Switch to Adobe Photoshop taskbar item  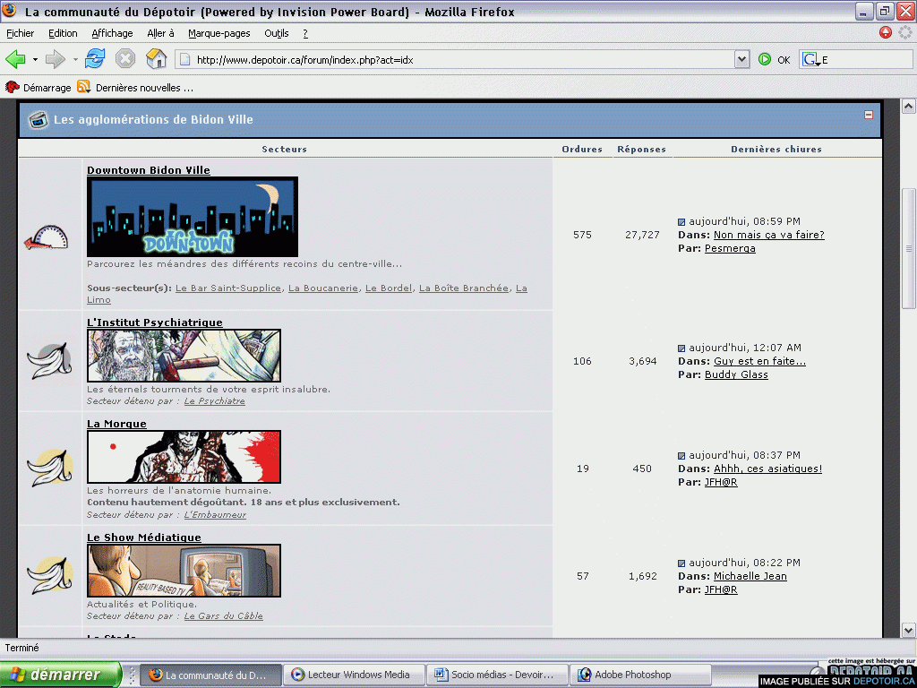(640, 675)
